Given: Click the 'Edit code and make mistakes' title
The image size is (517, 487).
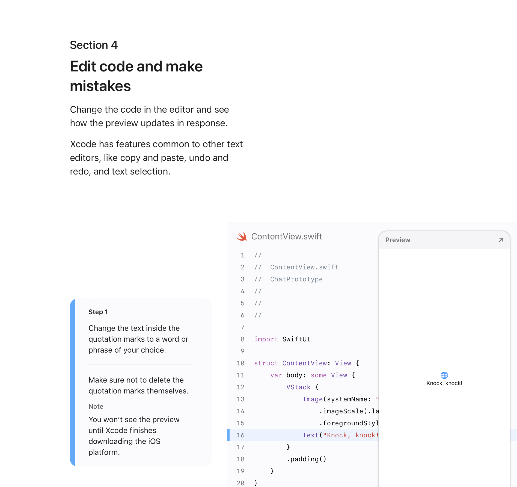Looking at the screenshot, I should [x=136, y=76].
